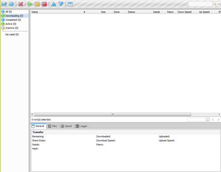Open the Logger tab
221x172 pixels.
tap(81, 126)
